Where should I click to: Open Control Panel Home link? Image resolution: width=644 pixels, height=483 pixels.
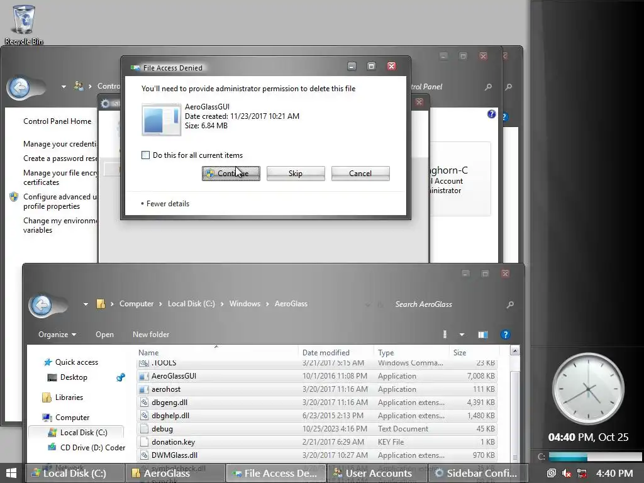pyautogui.click(x=57, y=121)
